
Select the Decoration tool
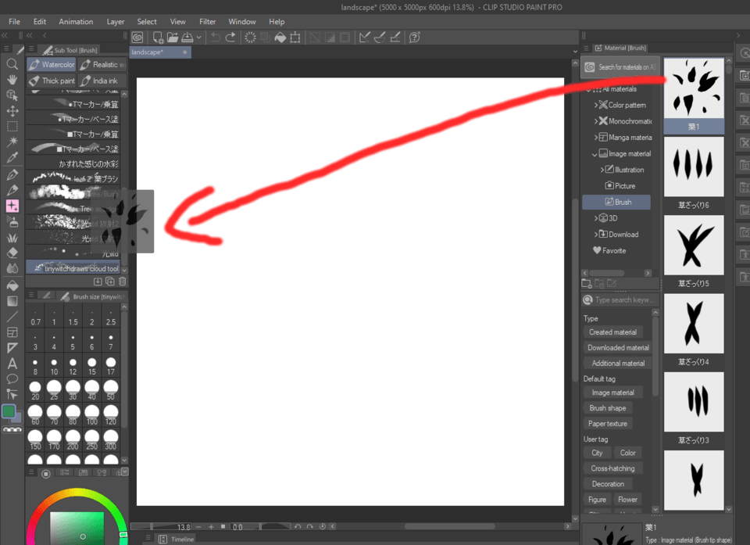click(x=12, y=206)
